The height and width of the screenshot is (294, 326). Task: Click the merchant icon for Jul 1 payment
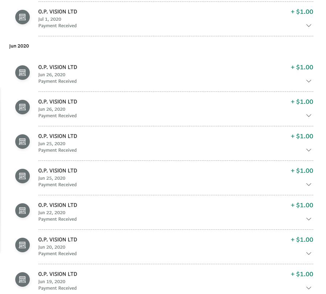(x=23, y=17)
